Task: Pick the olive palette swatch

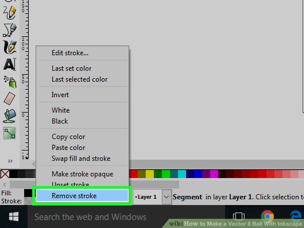Action: click(142, 174)
